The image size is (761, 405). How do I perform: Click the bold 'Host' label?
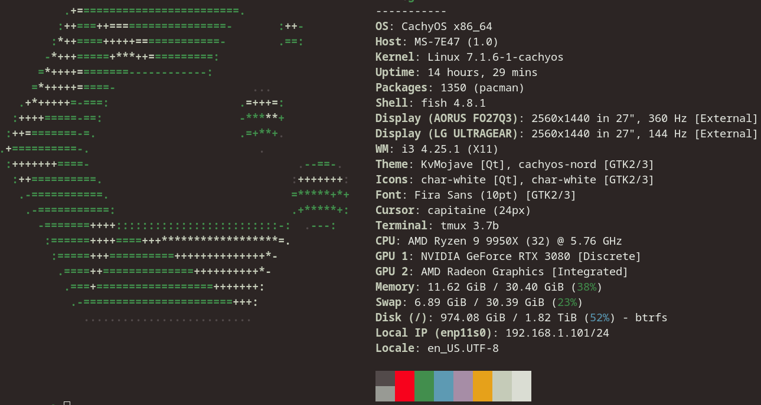pyautogui.click(x=388, y=42)
